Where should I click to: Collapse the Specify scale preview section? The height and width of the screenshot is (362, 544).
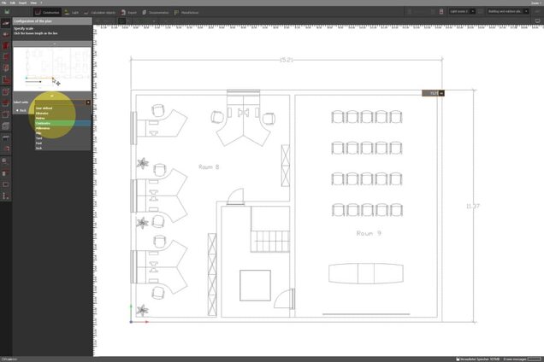(53, 43)
